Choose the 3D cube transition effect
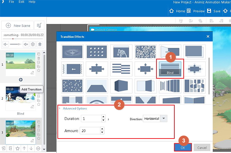 coord(121,86)
